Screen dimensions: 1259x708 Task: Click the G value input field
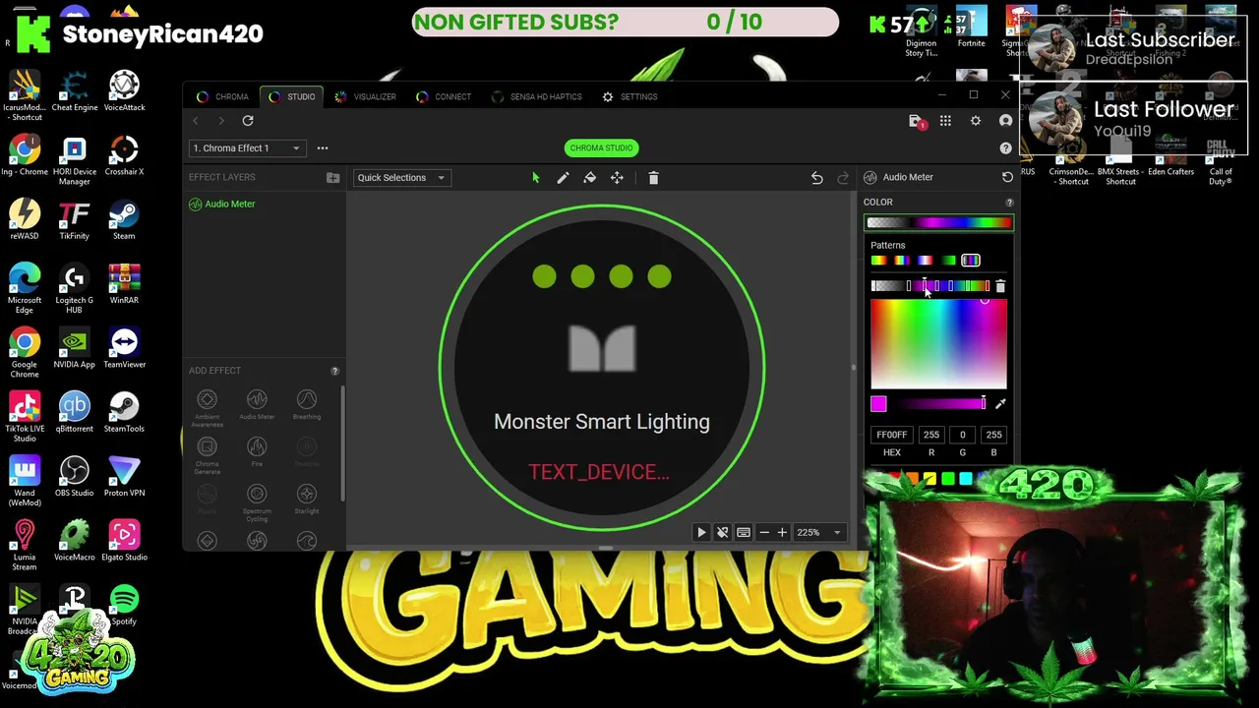click(x=963, y=435)
